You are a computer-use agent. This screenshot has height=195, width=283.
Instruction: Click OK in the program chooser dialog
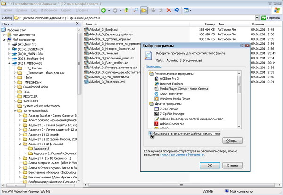[210, 165]
